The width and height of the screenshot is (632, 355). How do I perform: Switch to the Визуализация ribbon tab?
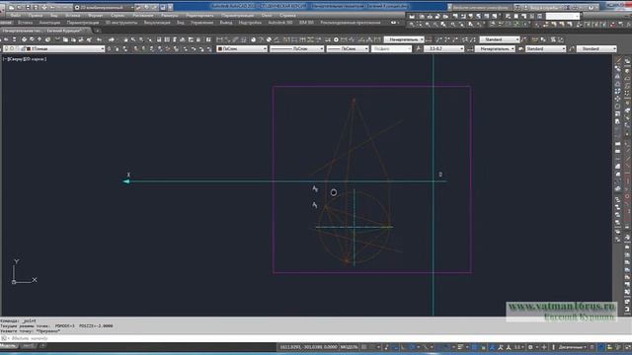click(x=157, y=23)
